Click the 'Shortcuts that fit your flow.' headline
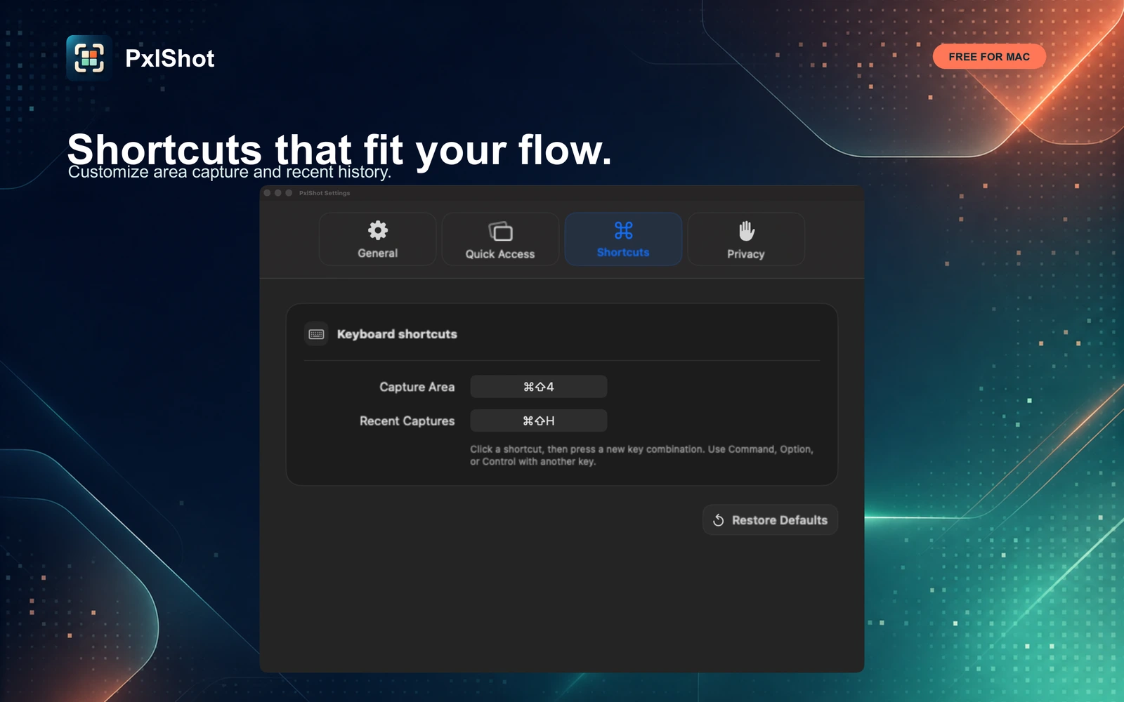1124x702 pixels. 339,150
